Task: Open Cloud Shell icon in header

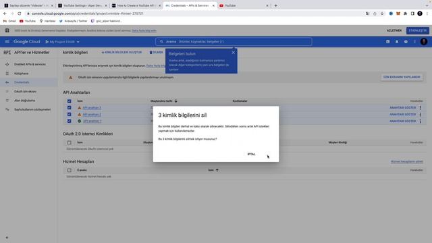Action: click(x=387, y=42)
